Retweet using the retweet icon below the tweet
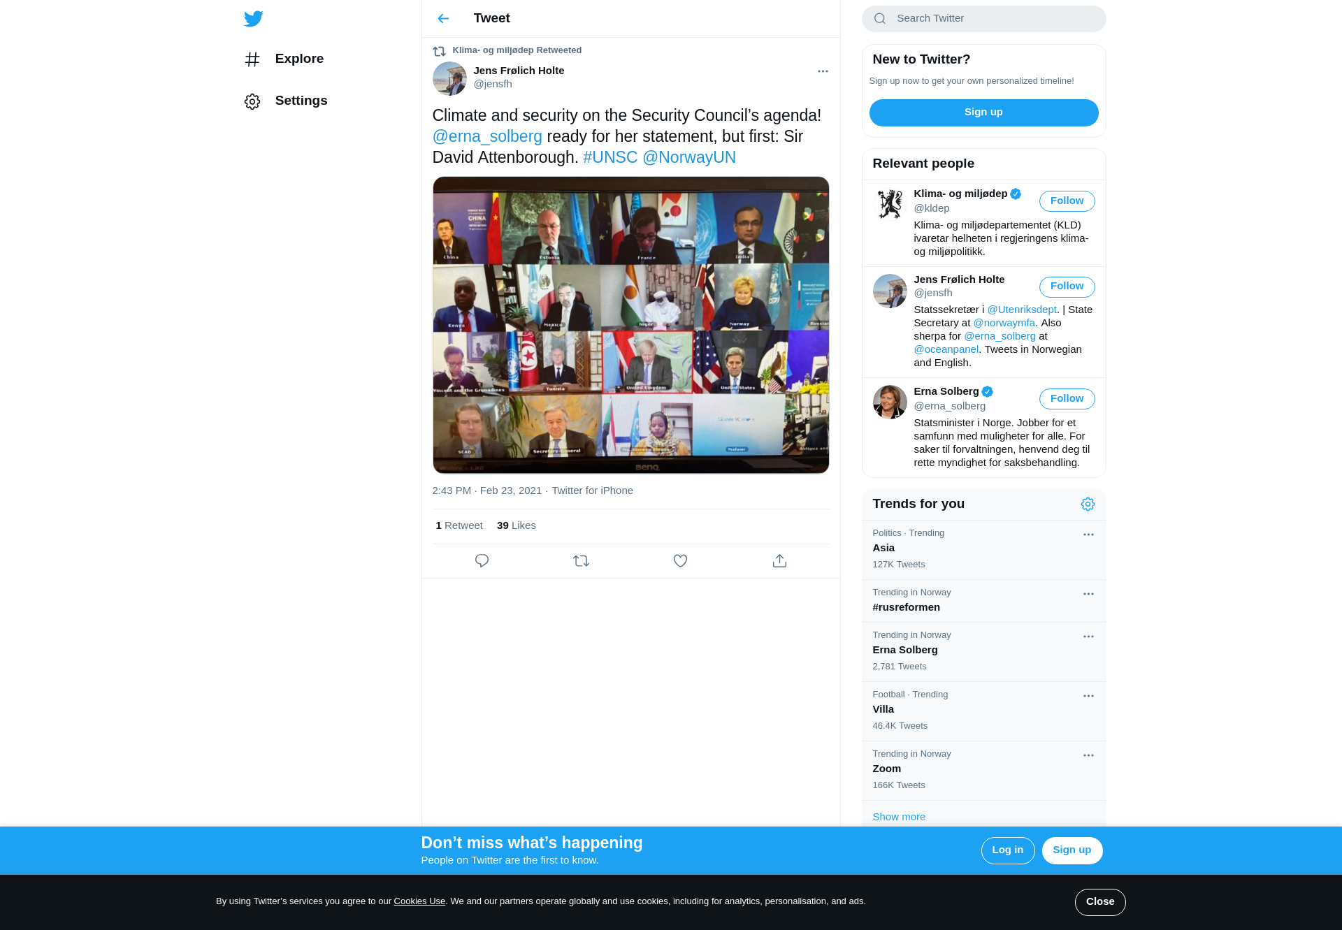The width and height of the screenshot is (1342, 930). point(581,561)
